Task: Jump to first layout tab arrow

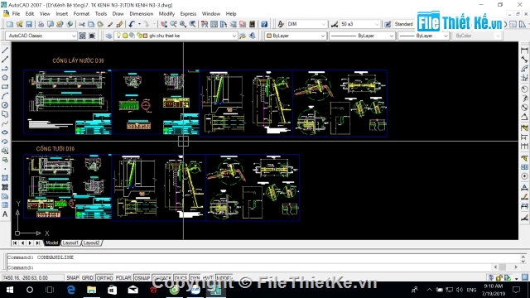Action: pyautogui.click(x=15, y=243)
